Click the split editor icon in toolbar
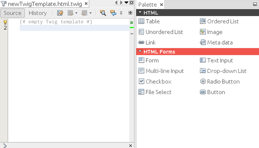The height and width of the screenshot is (148, 259). [x=130, y=13]
